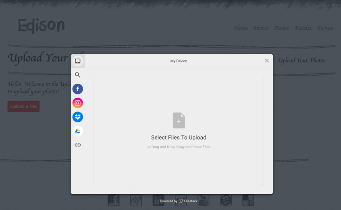Choose Facebook as the upload source
The width and height of the screenshot is (341, 210).
pos(78,89)
